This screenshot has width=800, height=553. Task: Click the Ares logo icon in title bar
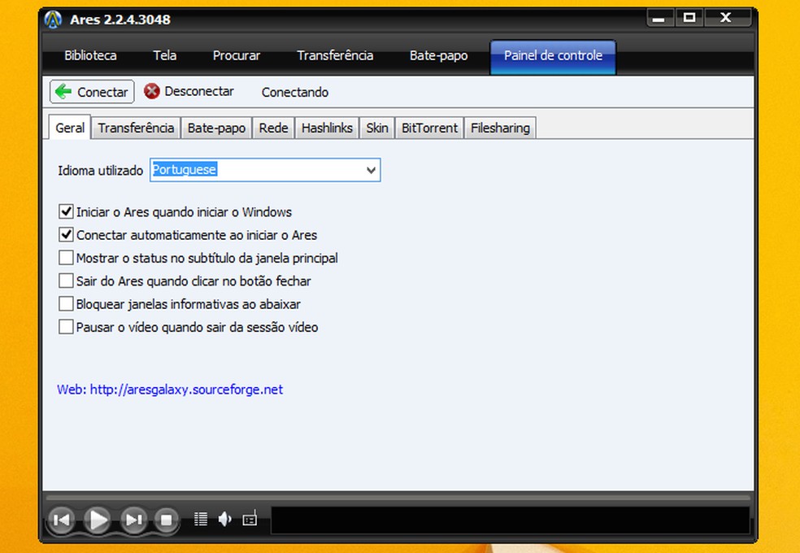[x=53, y=20]
